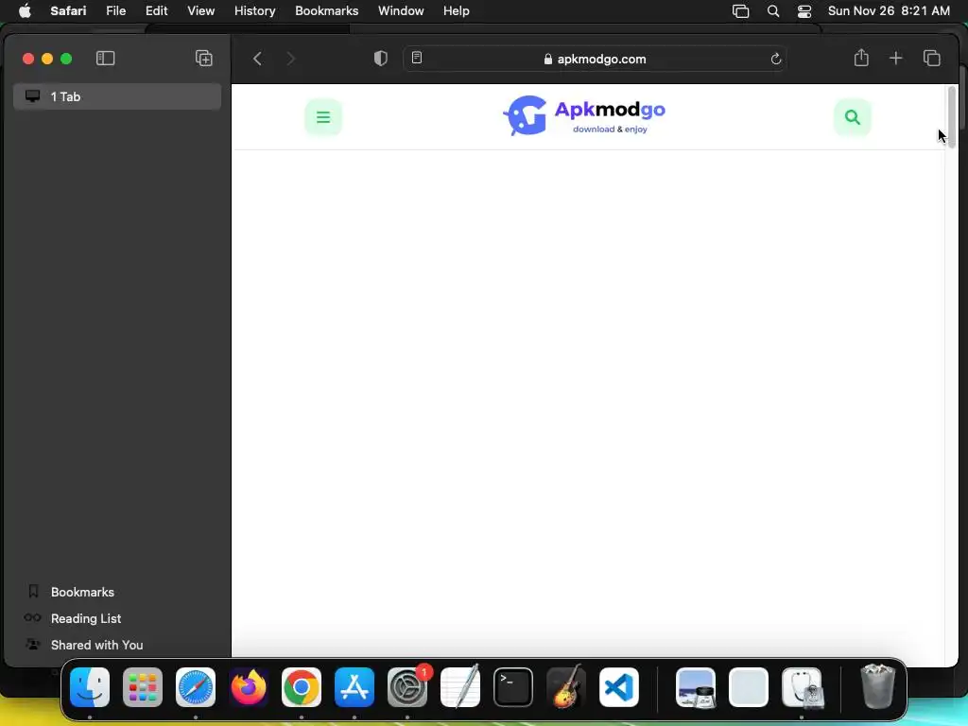
Task: Open the green hamburger menu on Apkmodgo
Action: point(323,116)
